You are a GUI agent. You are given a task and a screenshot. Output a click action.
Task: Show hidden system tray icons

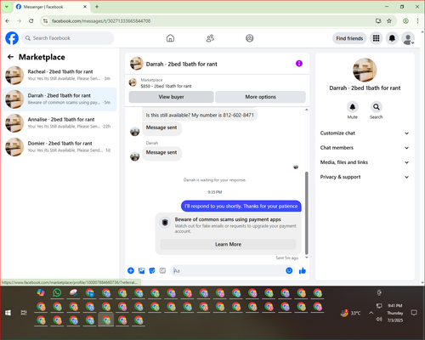pos(371,313)
